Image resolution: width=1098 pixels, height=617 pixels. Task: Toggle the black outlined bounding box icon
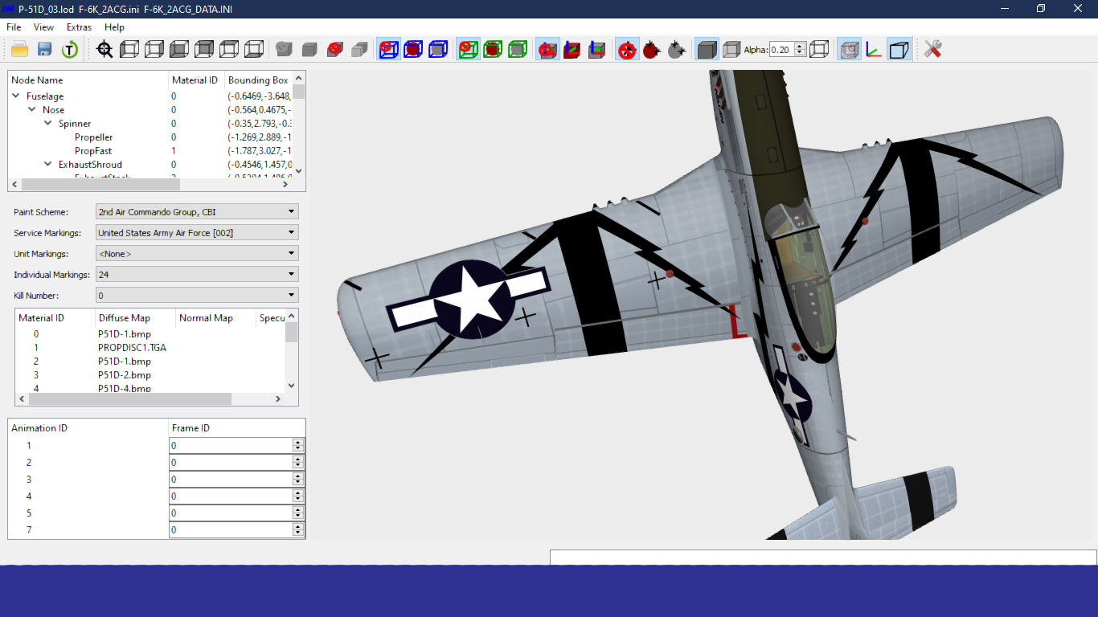tap(899, 50)
